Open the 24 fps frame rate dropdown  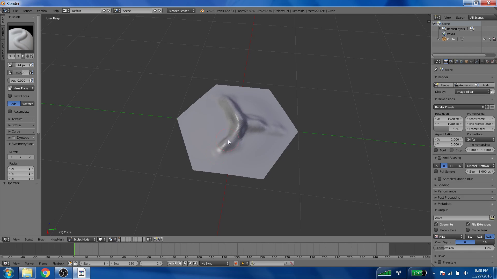coord(480,139)
